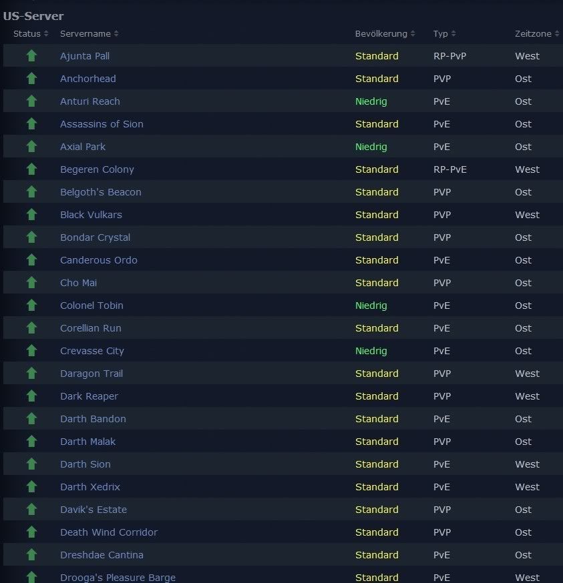Viewport: 563px width, 583px height.
Task: Click the status arrow for Dreshdae Cantina
Action: pos(31,555)
